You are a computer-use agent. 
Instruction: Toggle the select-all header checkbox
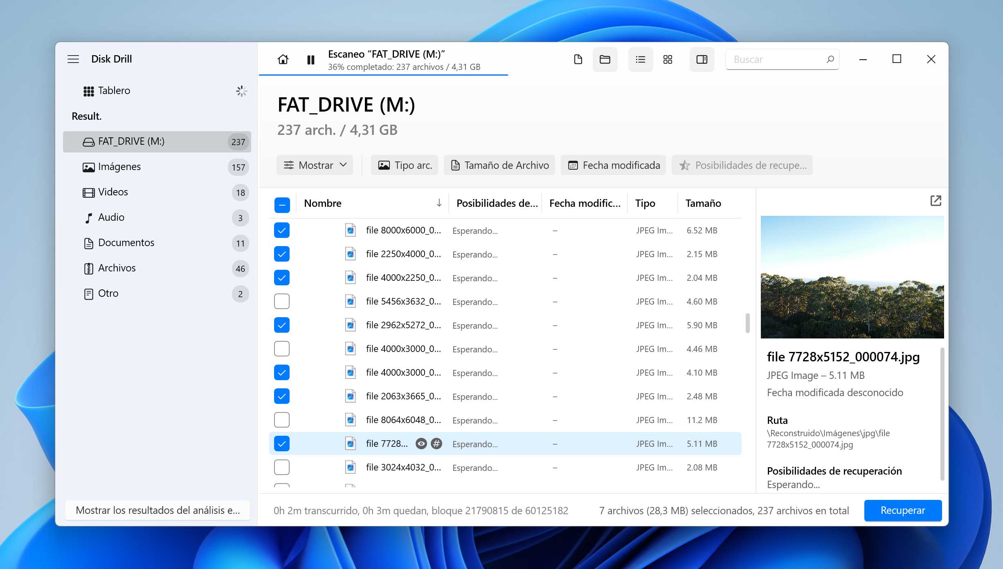(282, 205)
